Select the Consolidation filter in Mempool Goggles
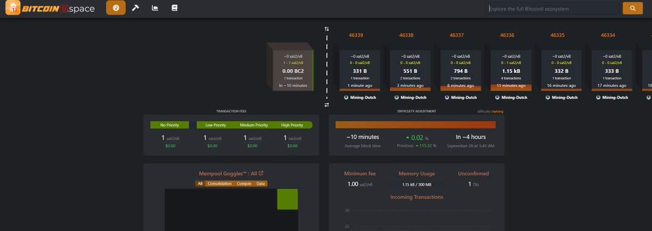This screenshot has height=231, width=652. (x=220, y=184)
